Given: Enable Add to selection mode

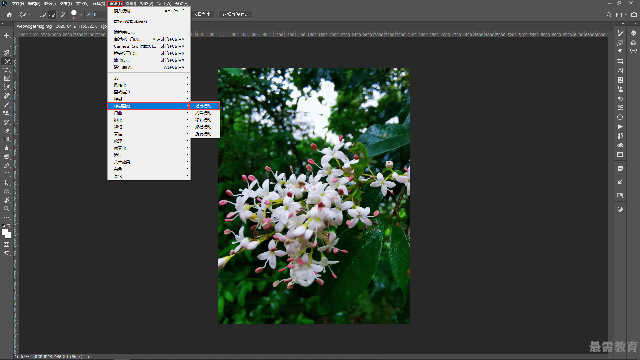Looking at the screenshot, I should [x=52, y=15].
